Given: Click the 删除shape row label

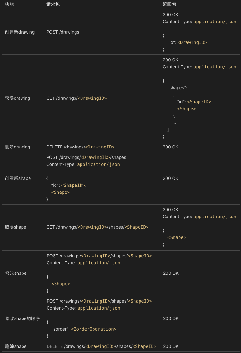Looking at the screenshot, I should point(16,346).
